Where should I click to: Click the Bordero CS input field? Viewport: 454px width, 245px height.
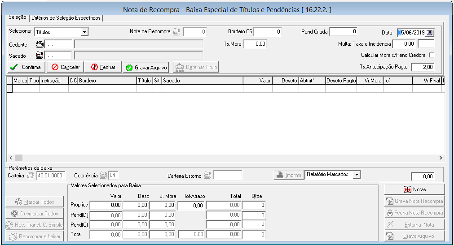click(x=268, y=32)
